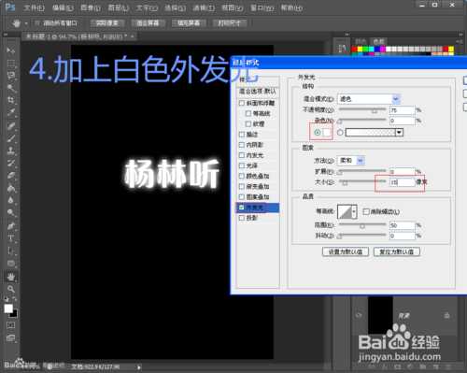Viewport: 467px width, 373px height.
Task: Open gradient picker dropdown arrow
Action: coord(400,133)
